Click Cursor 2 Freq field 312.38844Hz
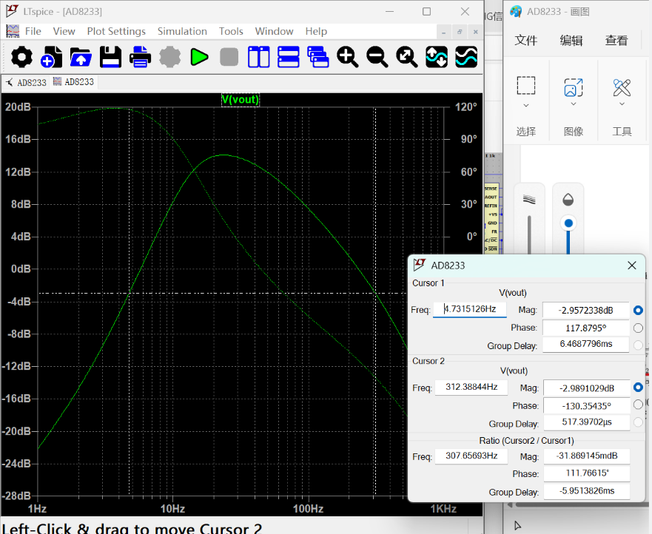652x534 pixels. click(x=471, y=388)
